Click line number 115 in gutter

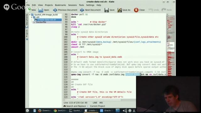pos(66,75)
